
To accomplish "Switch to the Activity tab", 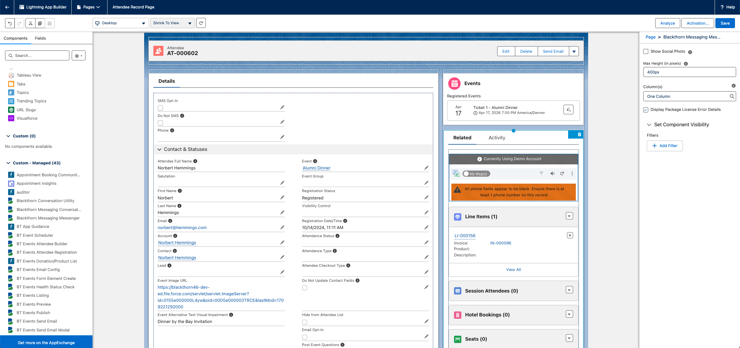I will (497, 138).
